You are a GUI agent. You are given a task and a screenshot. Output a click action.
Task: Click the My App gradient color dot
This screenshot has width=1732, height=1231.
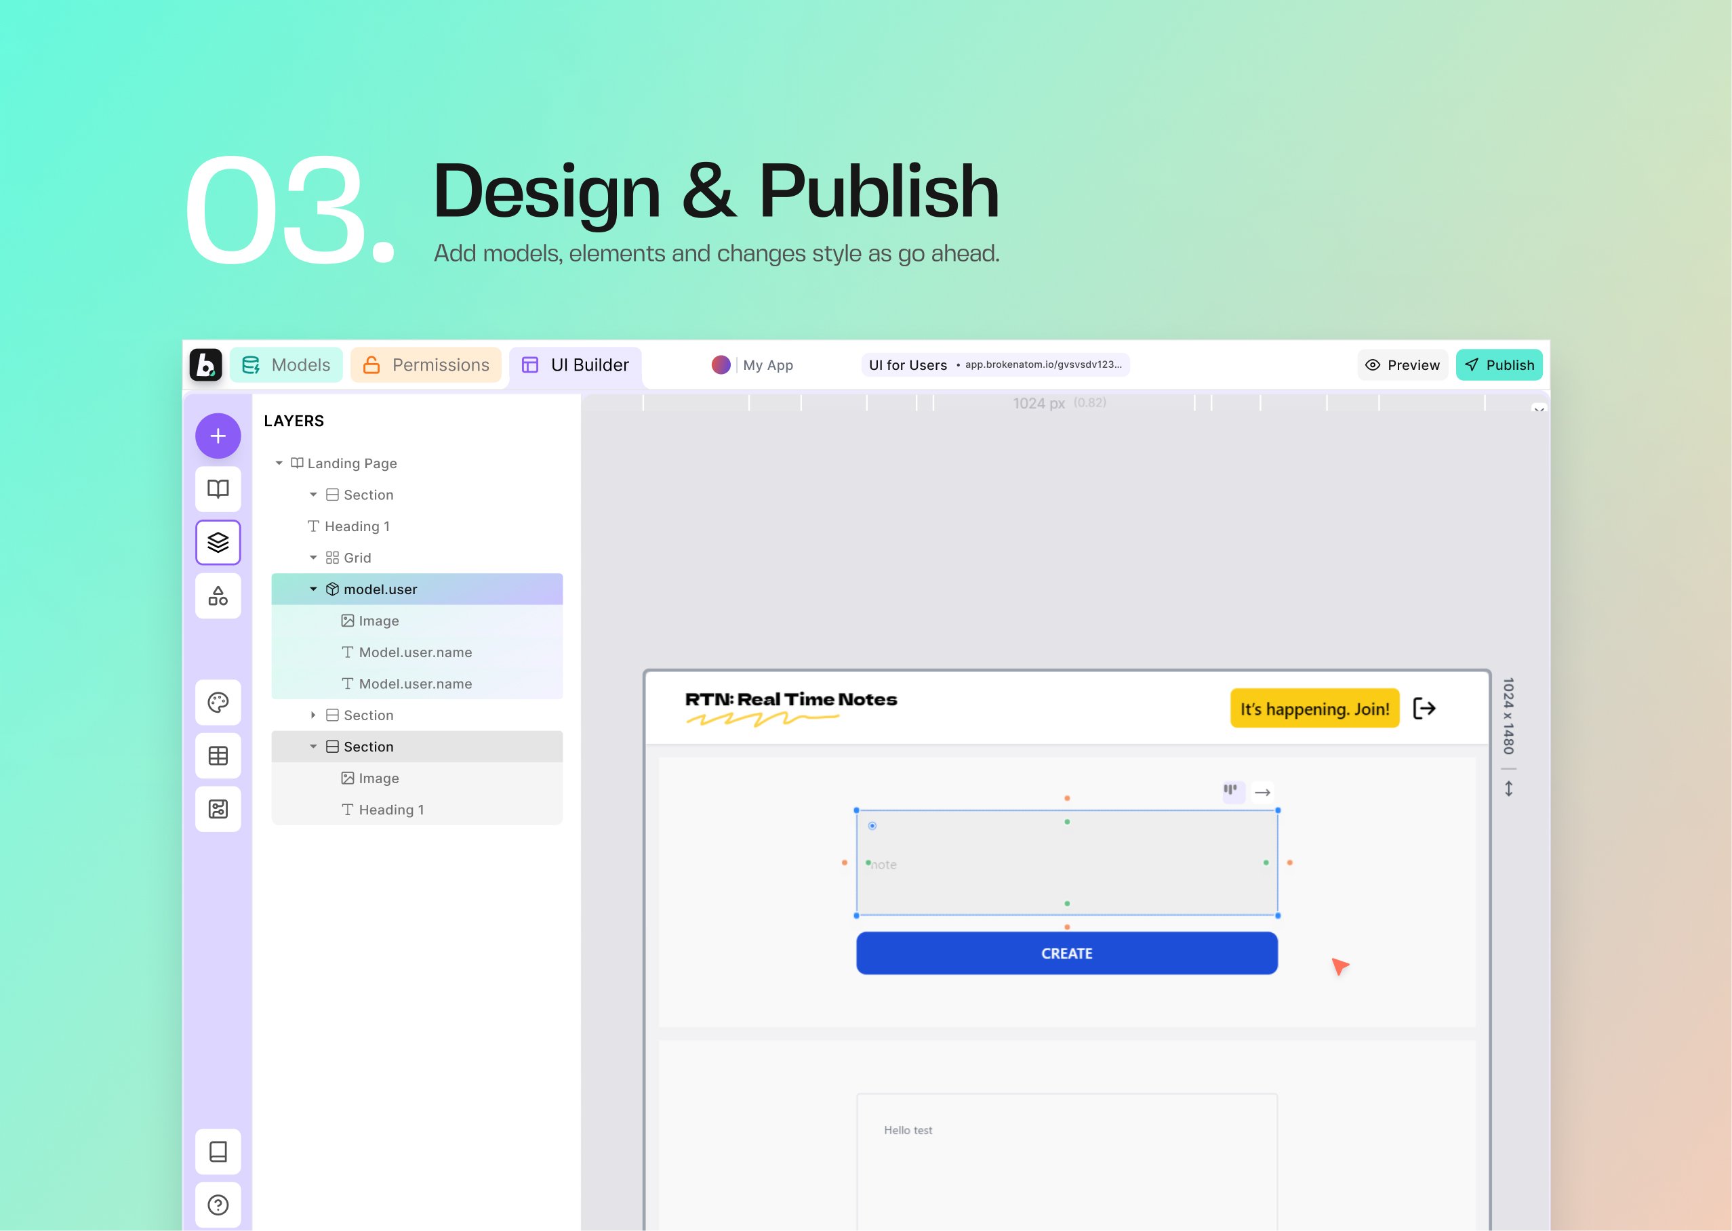pyautogui.click(x=721, y=364)
